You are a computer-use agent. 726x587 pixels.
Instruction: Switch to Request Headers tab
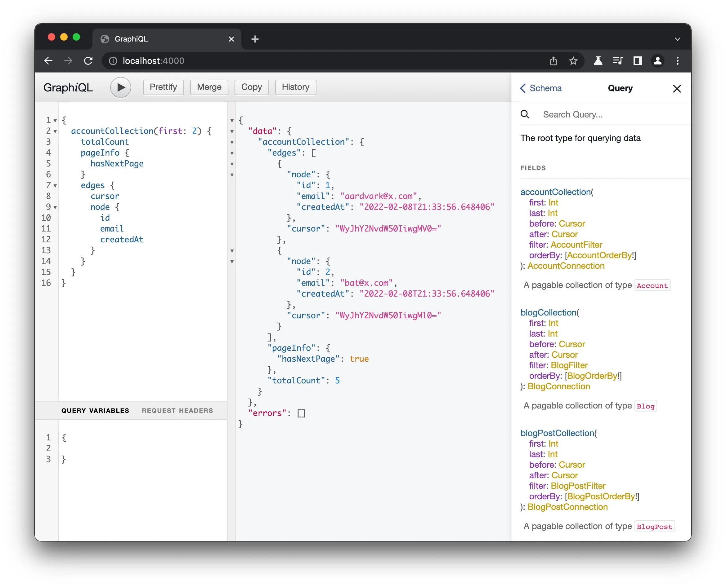(x=177, y=410)
